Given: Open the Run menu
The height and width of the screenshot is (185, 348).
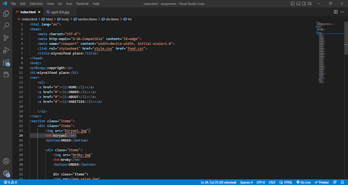Looking at the screenshot, I should (x=69, y=4).
